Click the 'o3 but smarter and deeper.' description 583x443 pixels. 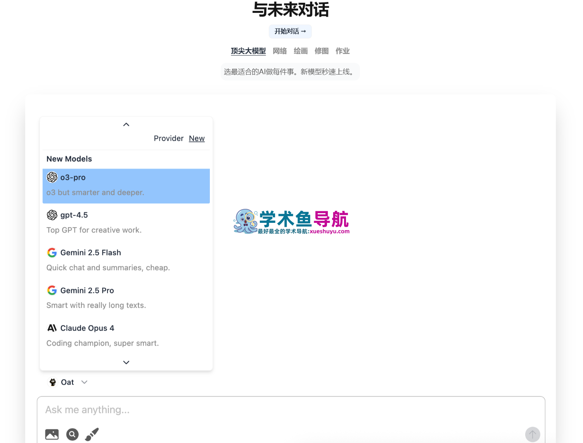point(95,193)
